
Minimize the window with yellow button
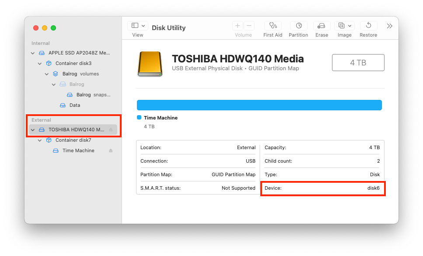click(45, 28)
